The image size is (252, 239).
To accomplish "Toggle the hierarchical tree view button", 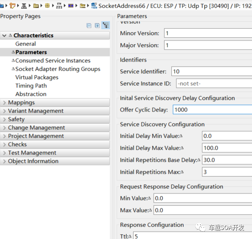I will (x=106, y=25).
